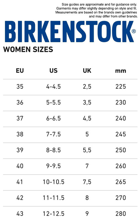Select US size 9-9.5 cell
The image size is (138, 222).
click(x=54, y=166)
